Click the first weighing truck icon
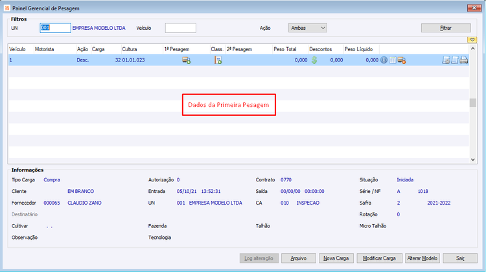The width and height of the screenshot is (486, 272). tap(186, 60)
